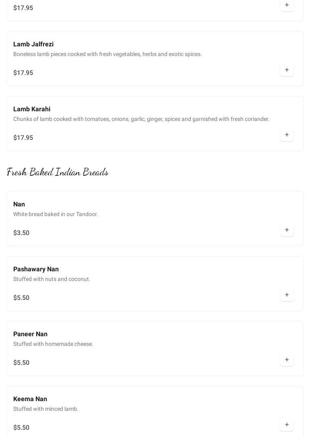This screenshot has height=437, width=310.
Task: Click 'Stuffed with nuts and coconut' description
Action: pyautogui.click(x=52, y=279)
